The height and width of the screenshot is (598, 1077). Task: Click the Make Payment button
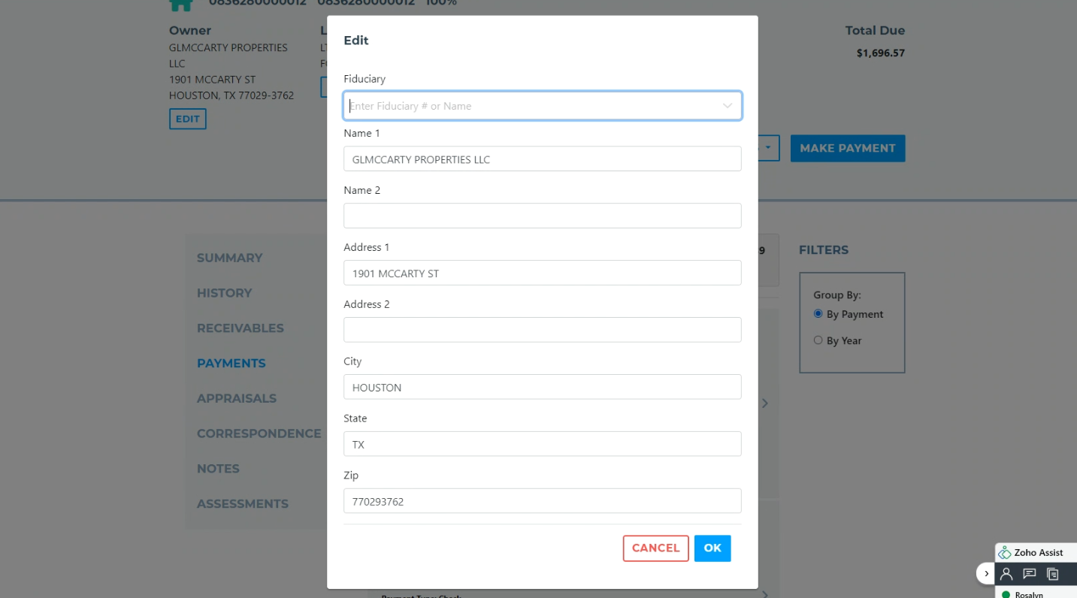847,149
